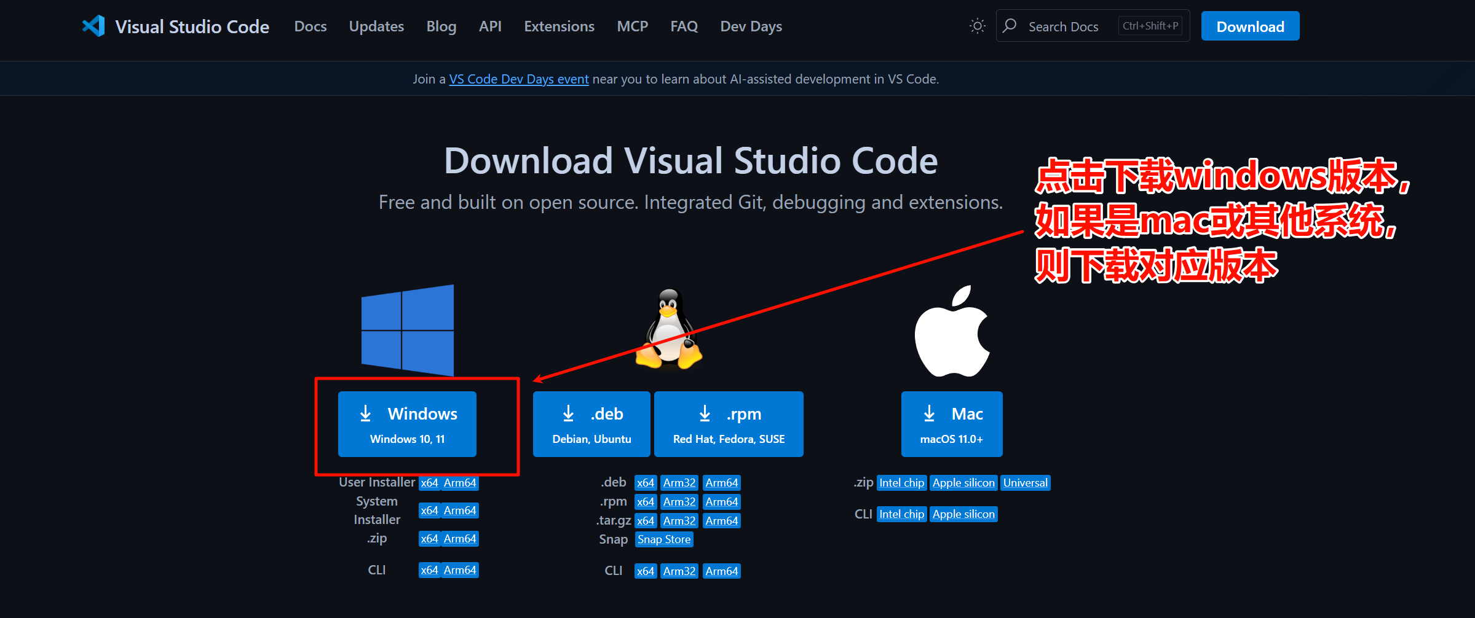Image resolution: width=1475 pixels, height=618 pixels.
Task: Focus the Search Docs input field
Action: [1070, 26]
